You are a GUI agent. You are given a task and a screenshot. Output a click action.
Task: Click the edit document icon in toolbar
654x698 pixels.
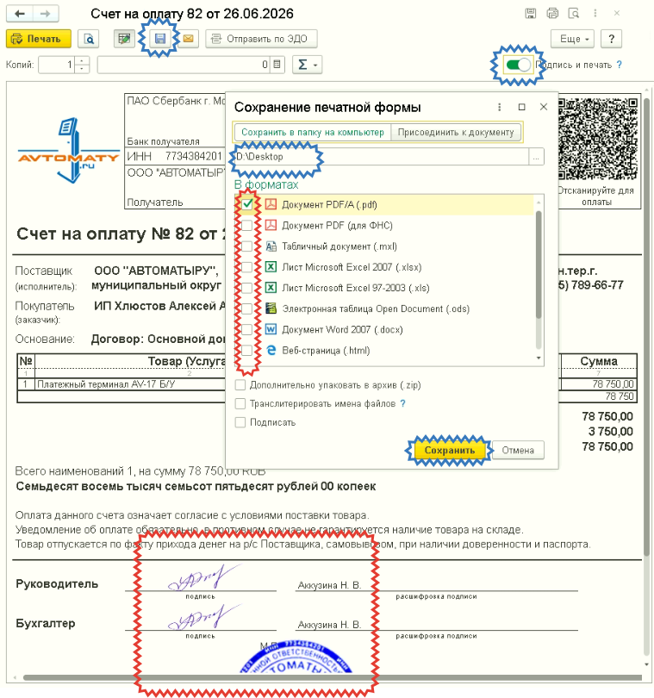click(124, 39)
